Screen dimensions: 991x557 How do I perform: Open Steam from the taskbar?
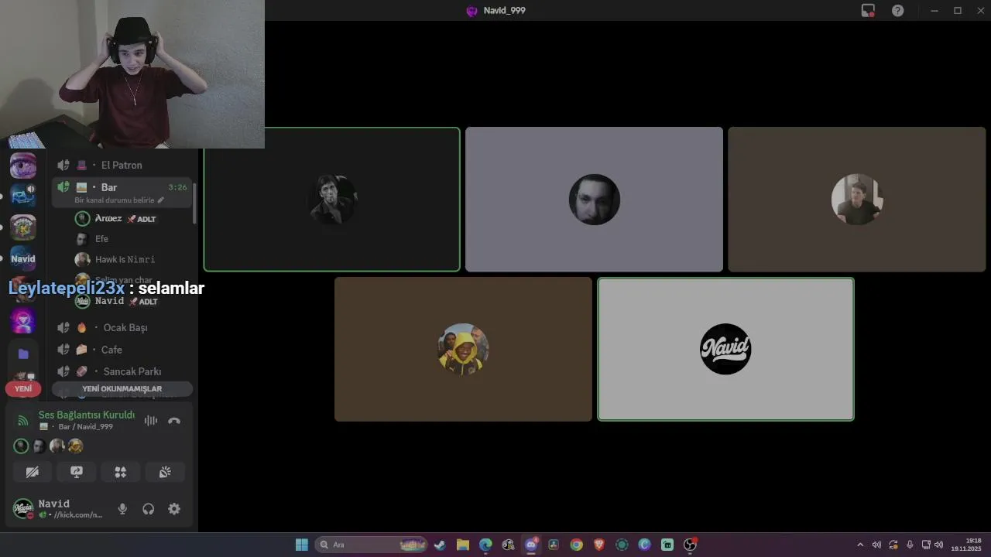point(440,545)
